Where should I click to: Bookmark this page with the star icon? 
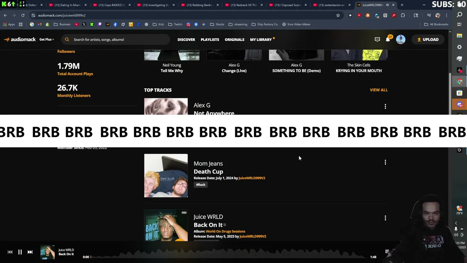(x=338, y=15)
